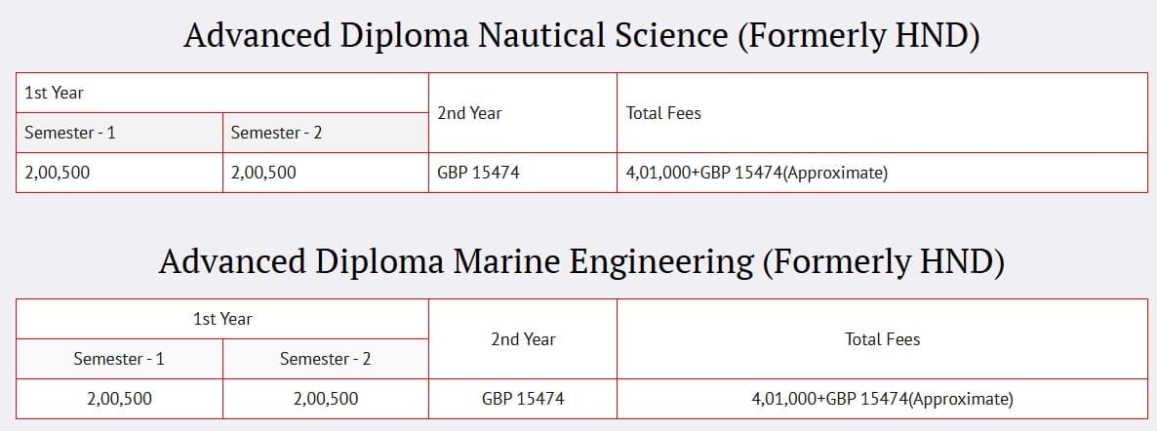Screen dimensions: 1157x431
Task: Click Total Fees header in Marine Engineering table
Action: coord(882,339)
